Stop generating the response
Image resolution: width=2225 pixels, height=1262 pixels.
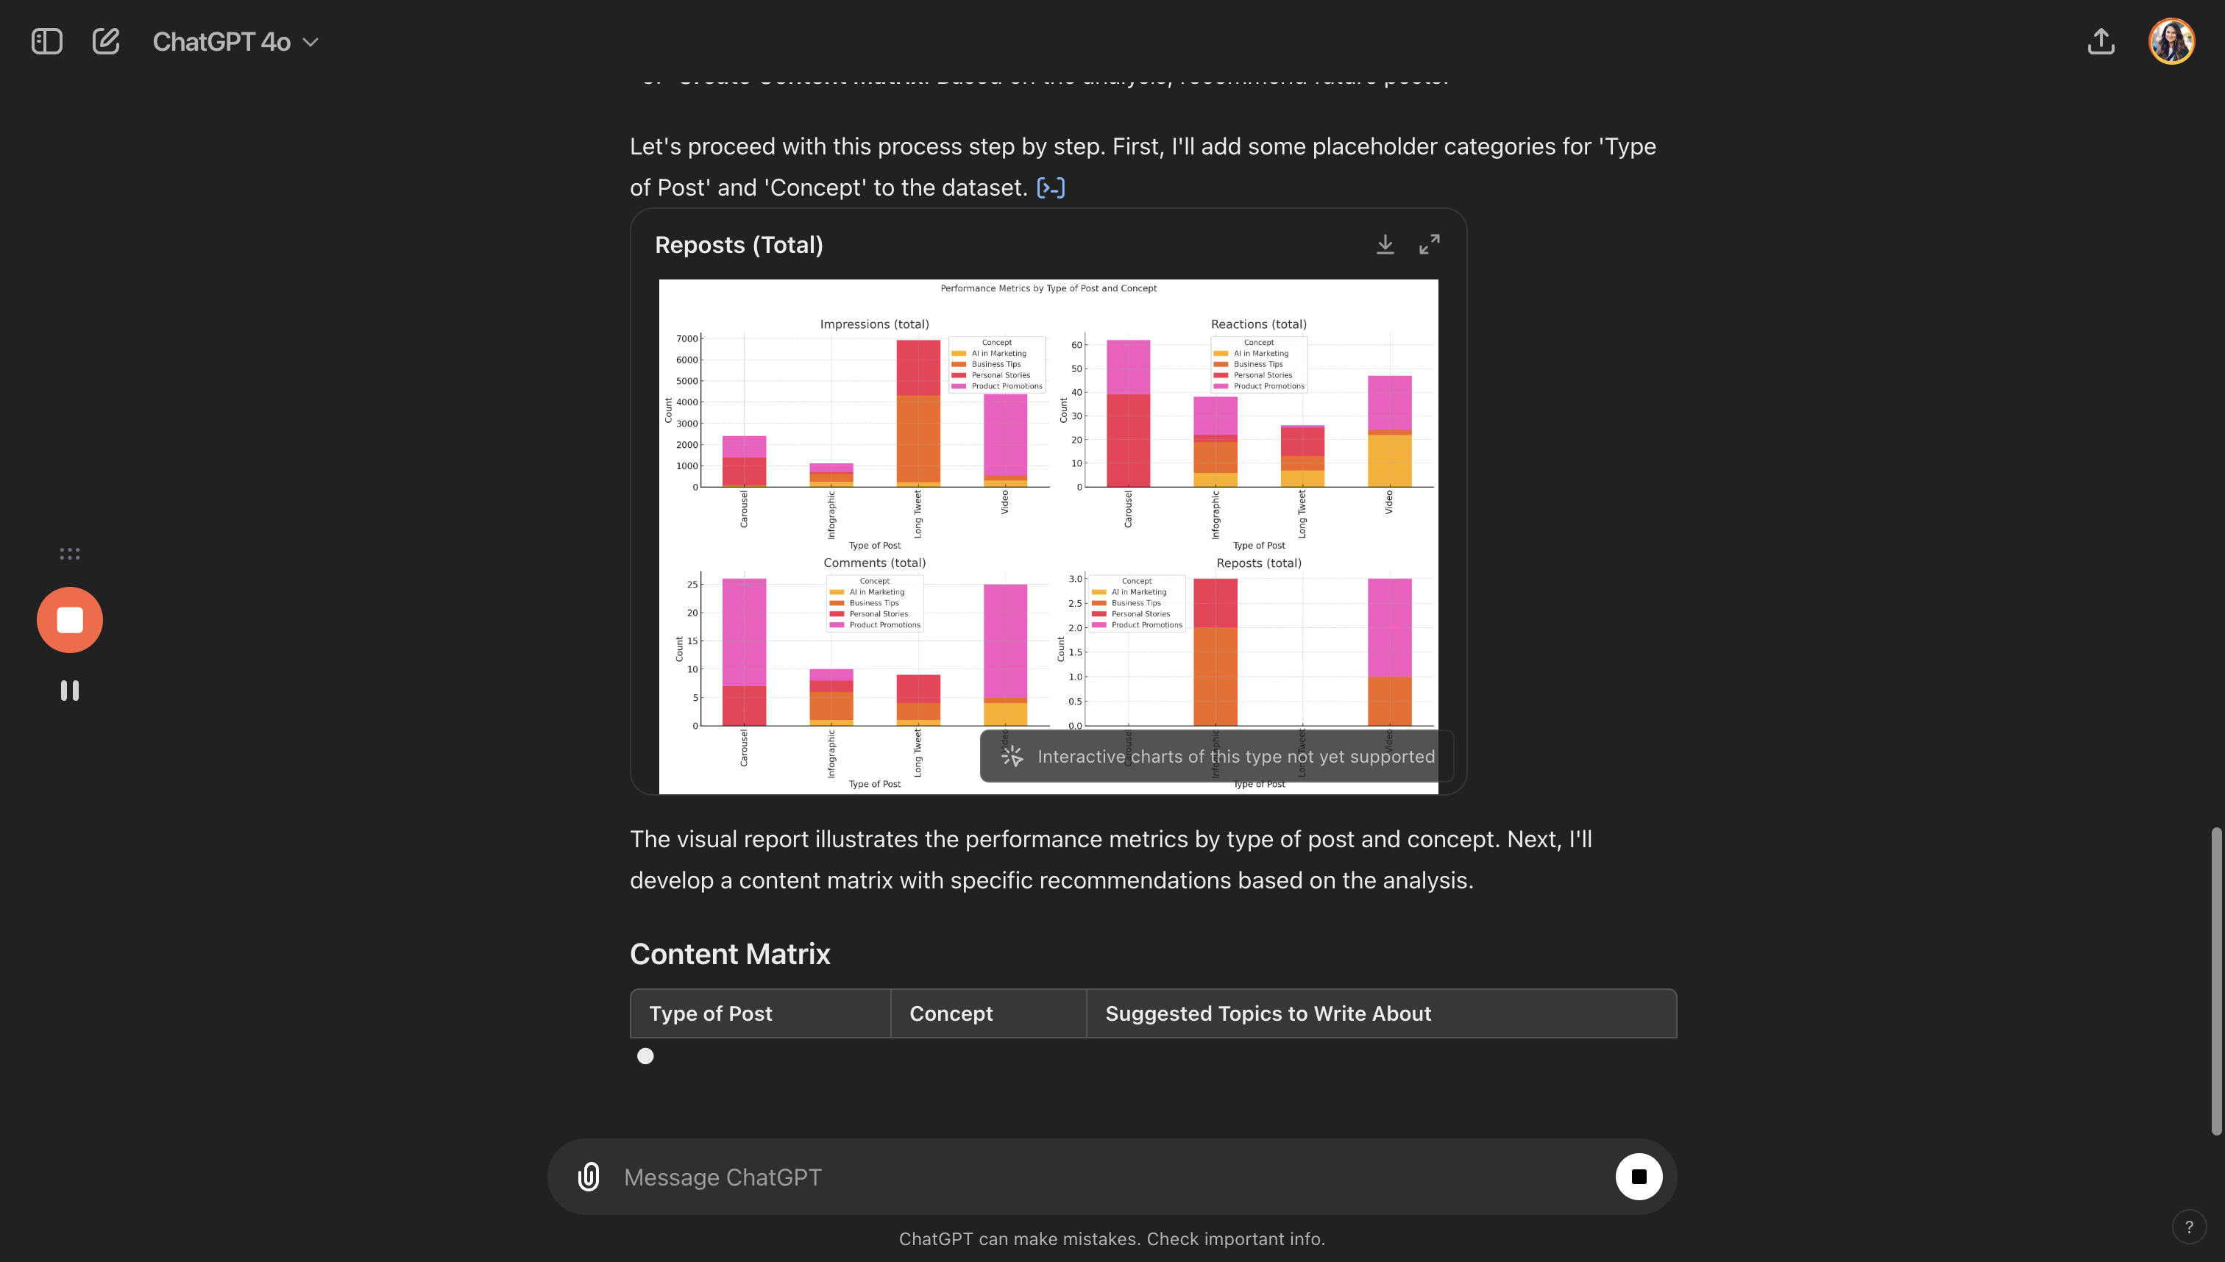1638,1176
